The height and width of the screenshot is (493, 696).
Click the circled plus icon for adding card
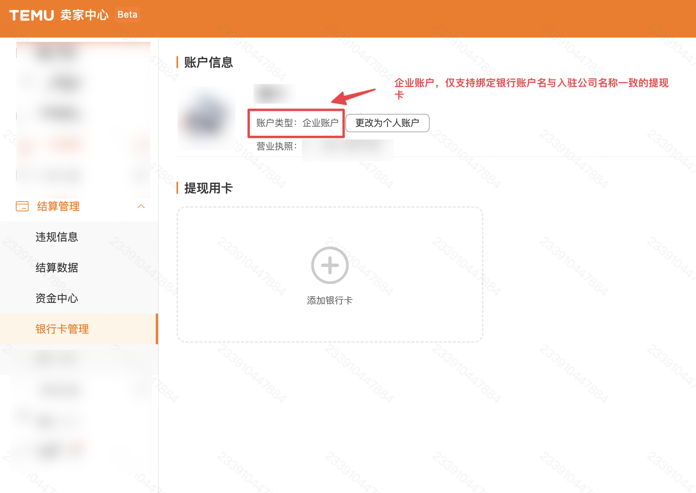tap(329, 265)
